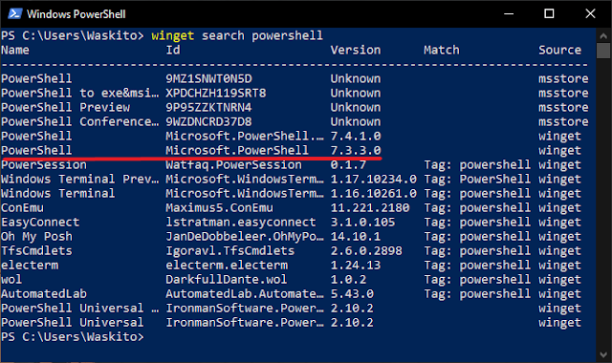Select the Id '9WZDNCRD37D8'

(208, 121)
